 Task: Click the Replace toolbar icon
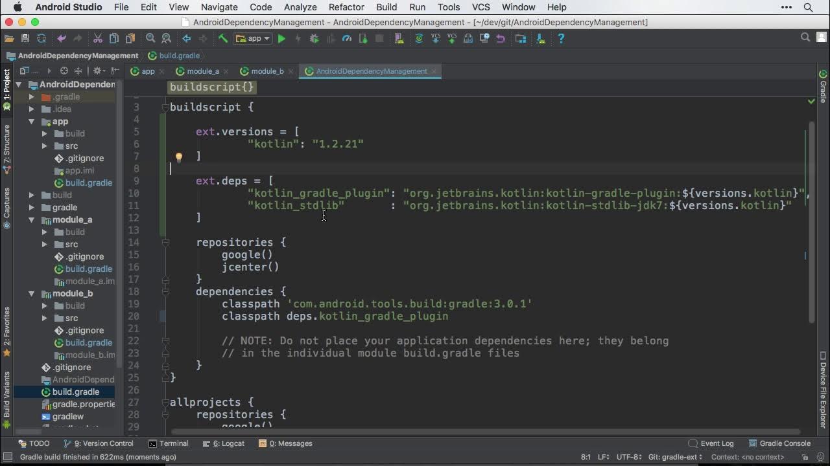[x=166, y=39]
